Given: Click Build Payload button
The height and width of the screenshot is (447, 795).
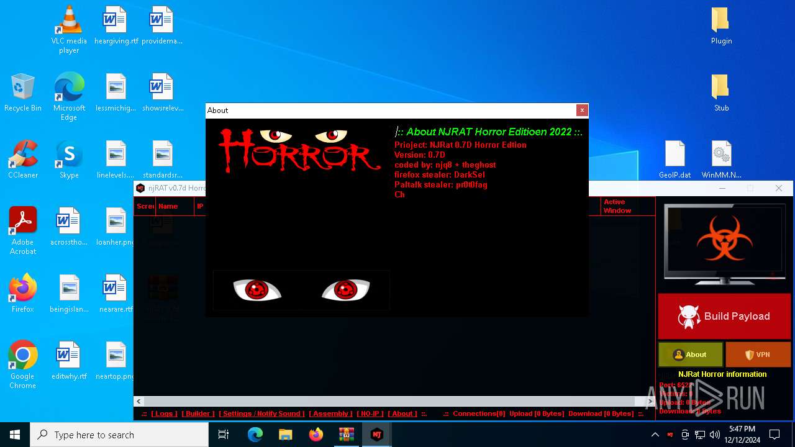Looking at the screenshot, I should pyautogui.click(x=723, y=317).
